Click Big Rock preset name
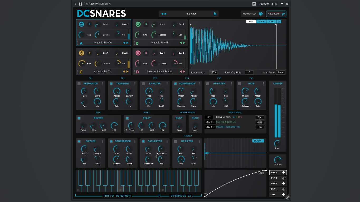The height and width of the screenshot is (202, 360). [x=192, y=14]
